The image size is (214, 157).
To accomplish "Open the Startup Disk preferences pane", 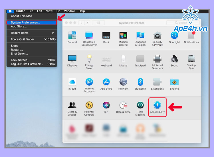I will (x=191, y=62).
